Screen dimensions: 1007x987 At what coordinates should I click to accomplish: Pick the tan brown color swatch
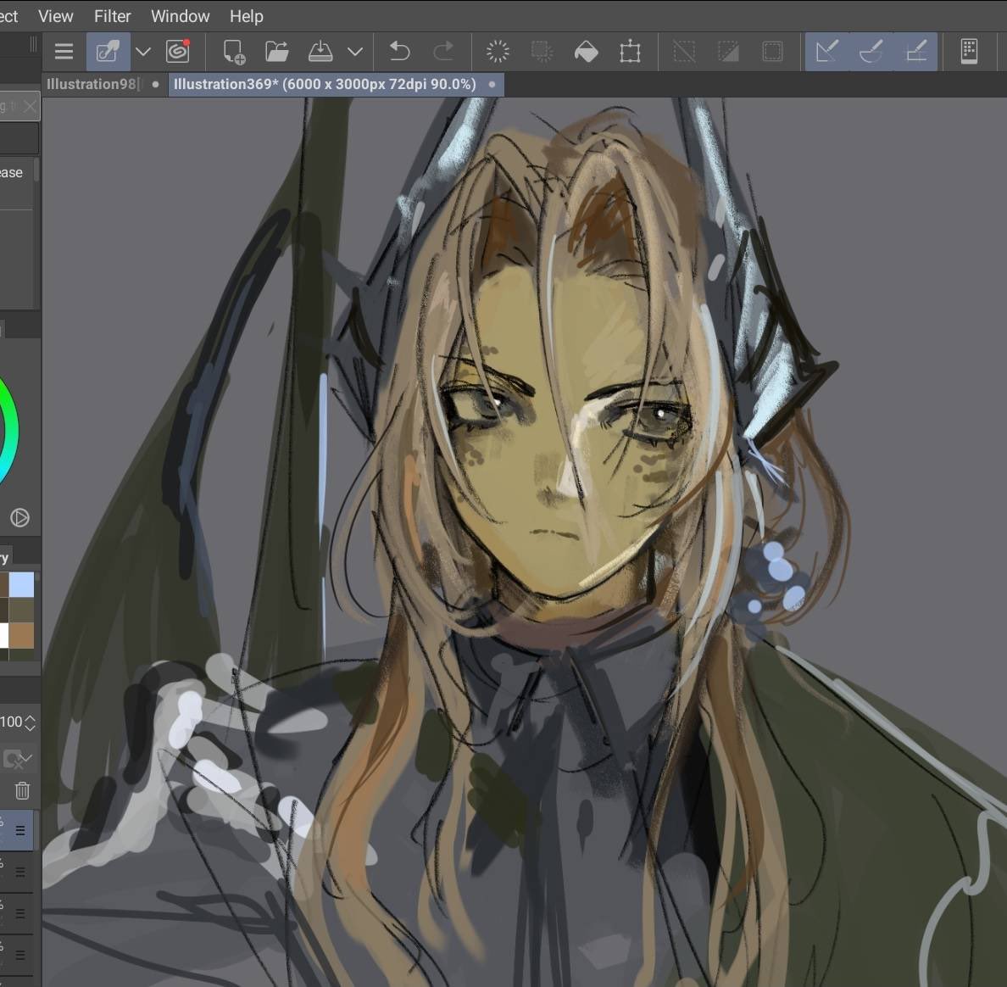point(21,635)
